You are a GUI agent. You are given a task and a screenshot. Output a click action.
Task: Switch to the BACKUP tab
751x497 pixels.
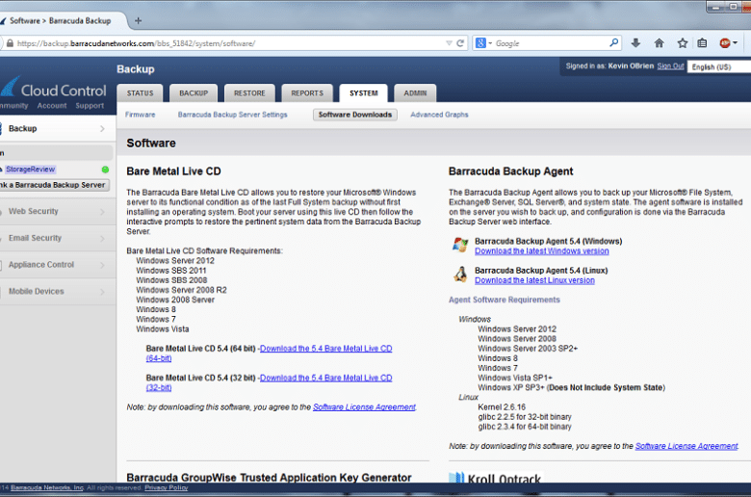click(194, 93)
